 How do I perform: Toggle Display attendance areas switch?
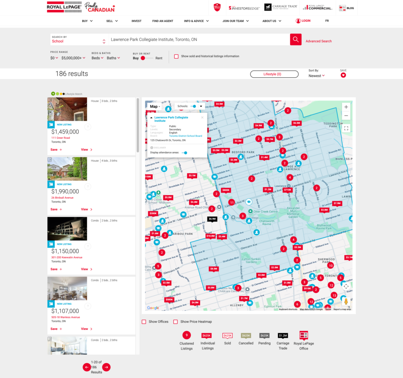tap(184, 153)
